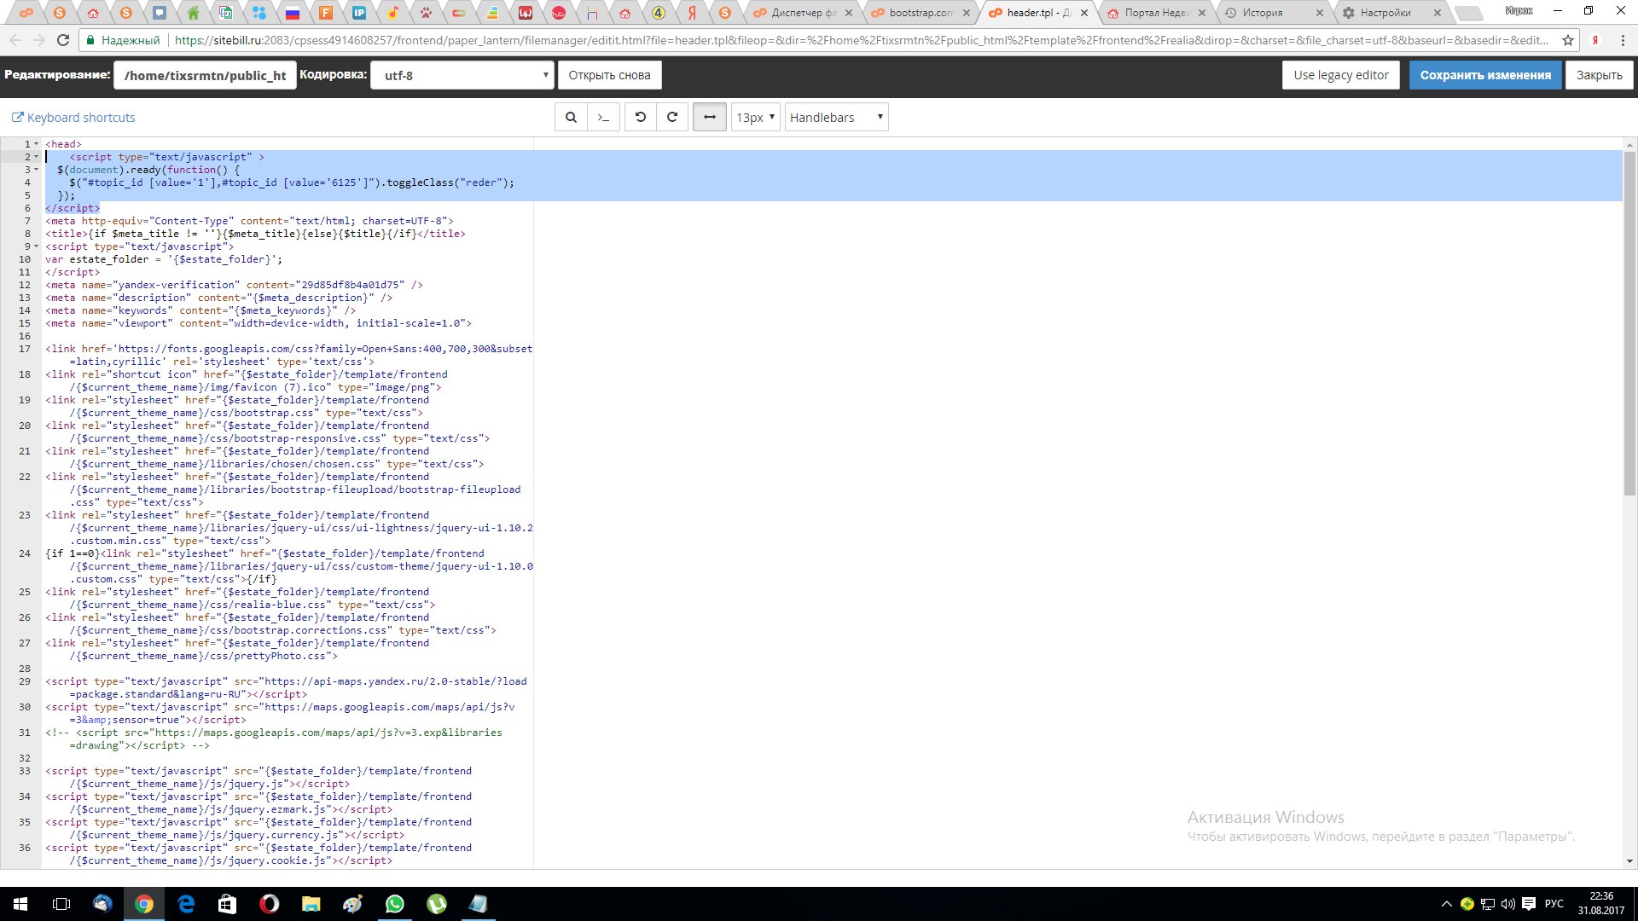Viewport: 1638px width, 921px height.
Task: Undo the last edit
Action: point(640,118)
